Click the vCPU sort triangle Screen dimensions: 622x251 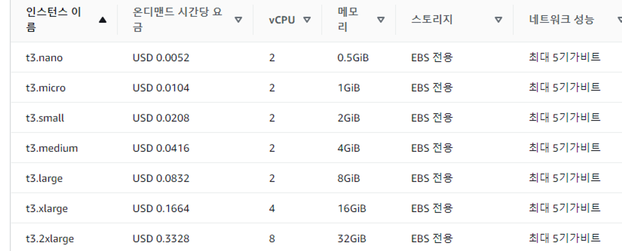[x=307, y=20]
